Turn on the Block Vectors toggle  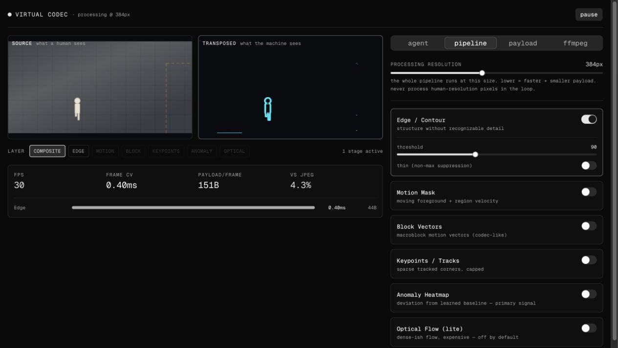(589, 226)
